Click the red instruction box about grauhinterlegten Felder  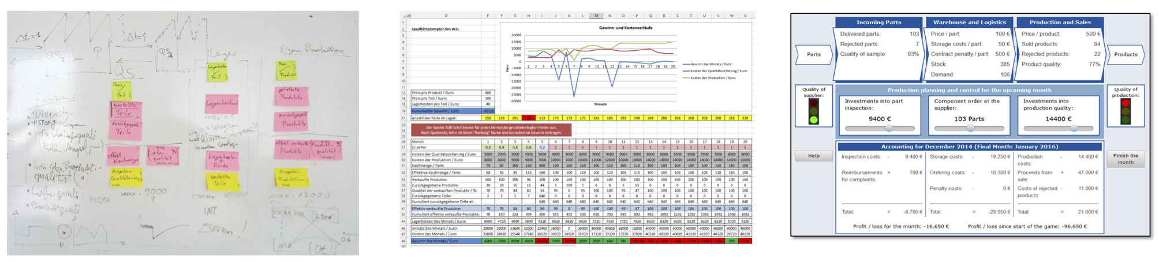point(491,130)
